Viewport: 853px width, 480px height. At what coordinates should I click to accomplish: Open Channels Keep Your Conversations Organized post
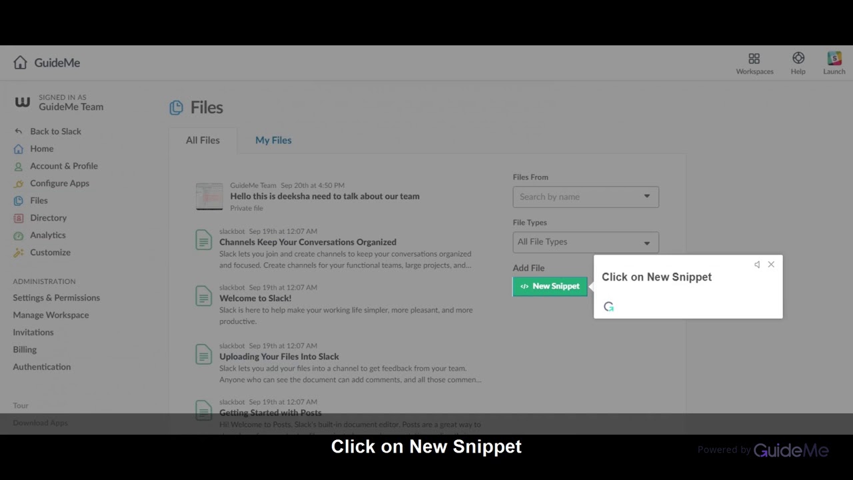pyautogui.click(x=308, y=242)
